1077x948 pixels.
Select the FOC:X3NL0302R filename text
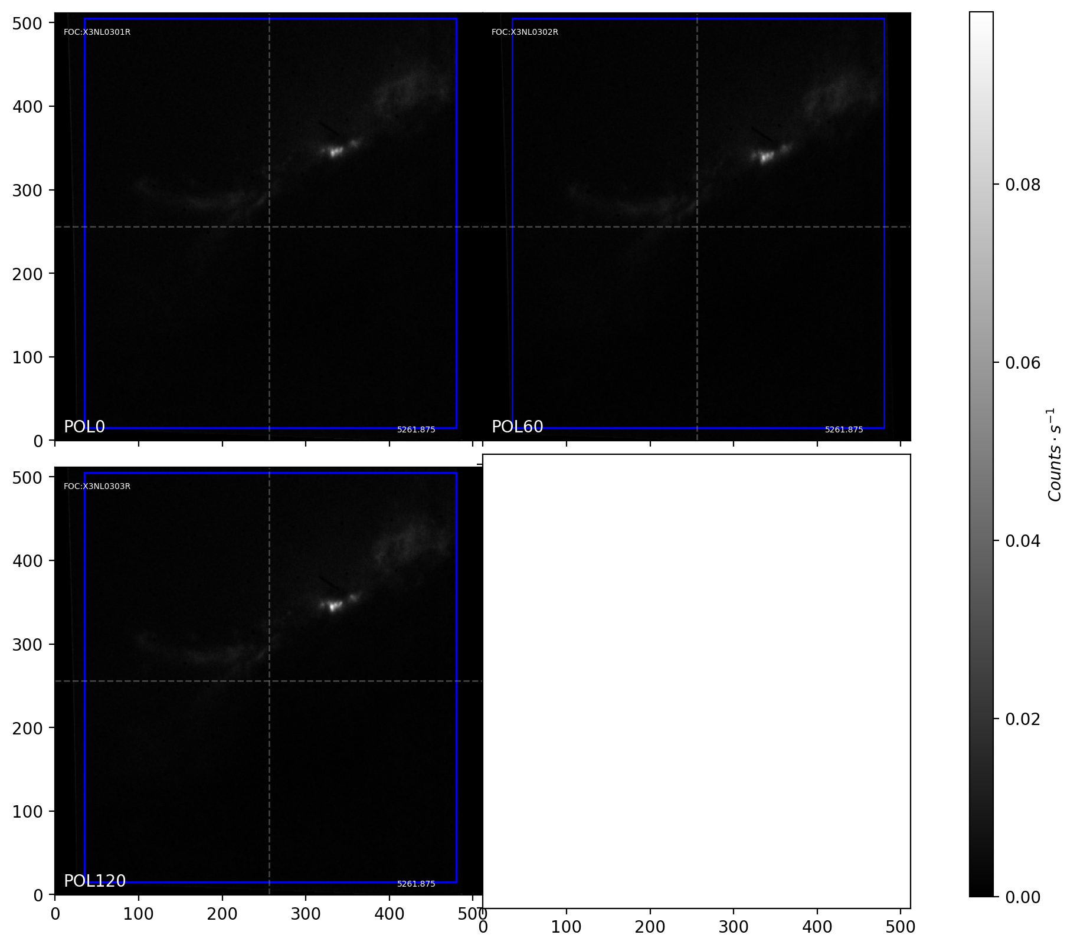(525, 32)
